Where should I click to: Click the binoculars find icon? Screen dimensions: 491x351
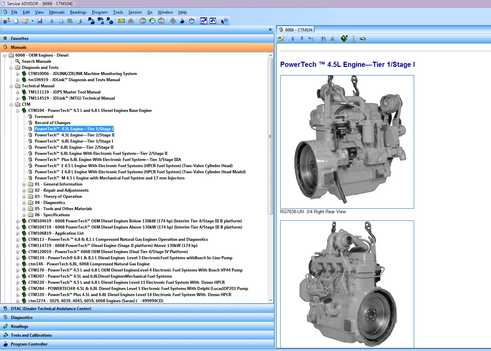point(323,39)
